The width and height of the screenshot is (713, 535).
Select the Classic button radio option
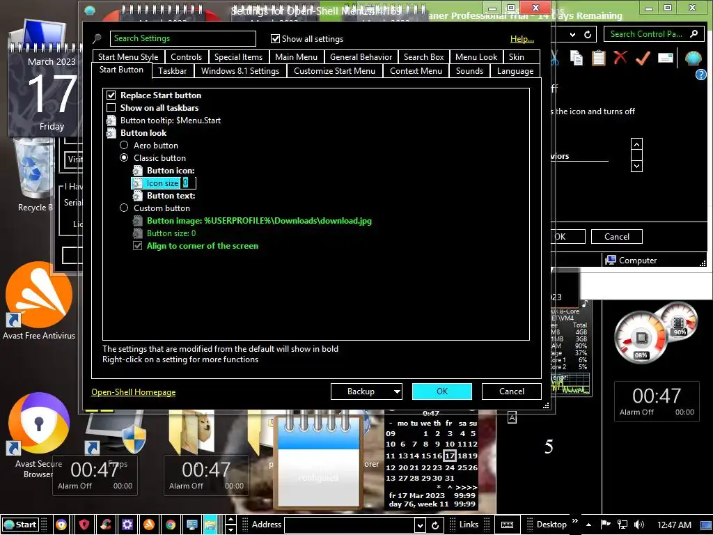(x=124, y=158)
